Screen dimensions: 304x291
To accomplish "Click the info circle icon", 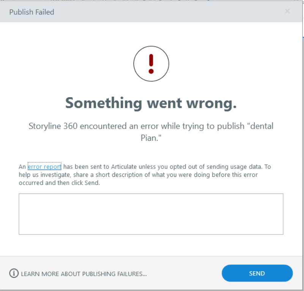I will click(x=14, y=273).
